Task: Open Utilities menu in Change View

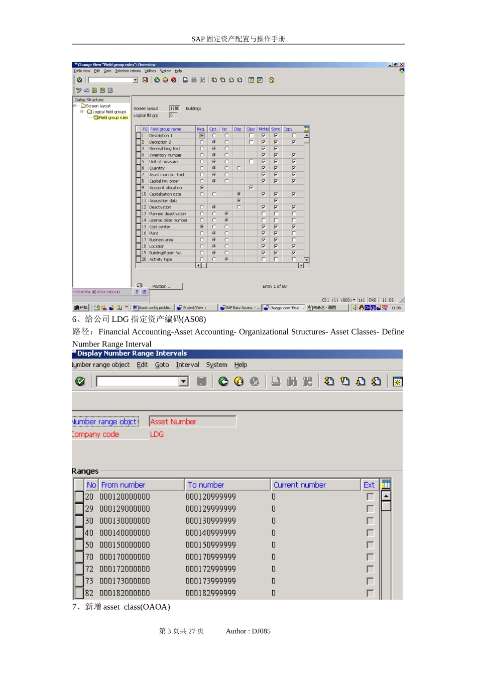Action: click(x=150, y=71)
